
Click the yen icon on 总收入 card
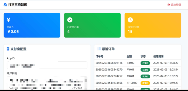(x=8, y=20)
